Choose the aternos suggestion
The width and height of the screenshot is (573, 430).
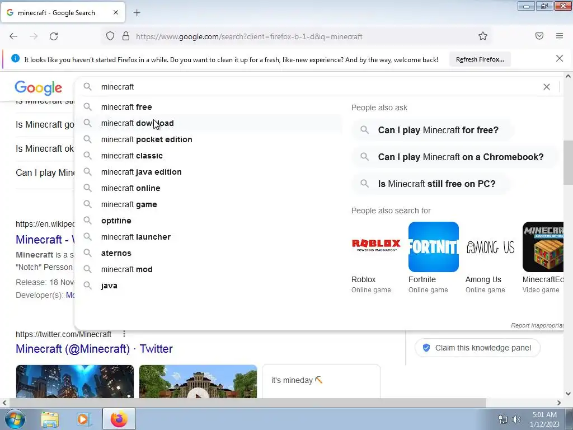(208, 253)
